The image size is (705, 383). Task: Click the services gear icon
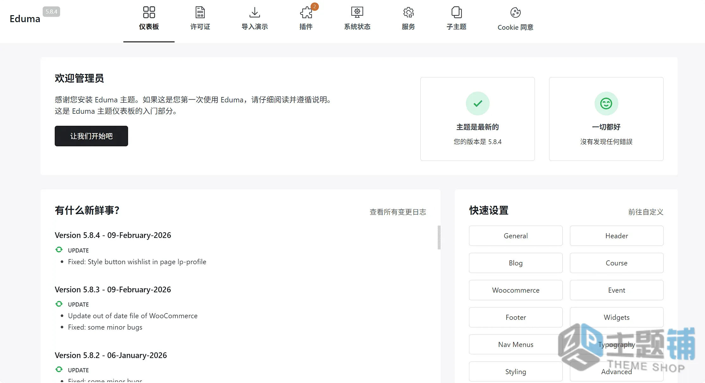pyautogui.click(x=408, y=12)
